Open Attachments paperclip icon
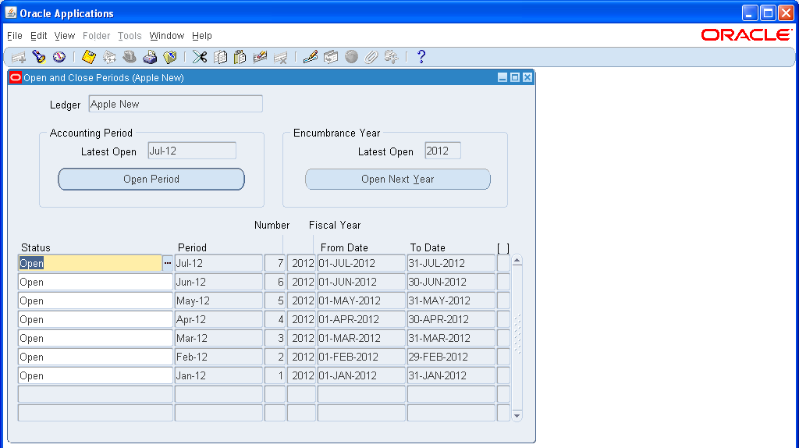The width and height of the screenshot is (799, 448). pos(371,57)
